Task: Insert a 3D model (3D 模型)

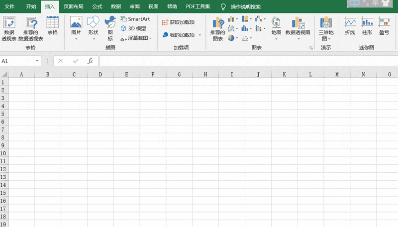Action: pos(133,28)
